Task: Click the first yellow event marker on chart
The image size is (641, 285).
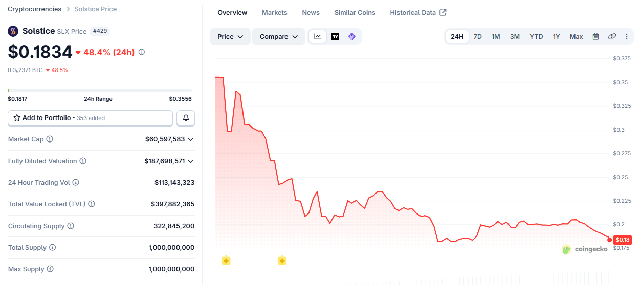Action: [226, 260]
